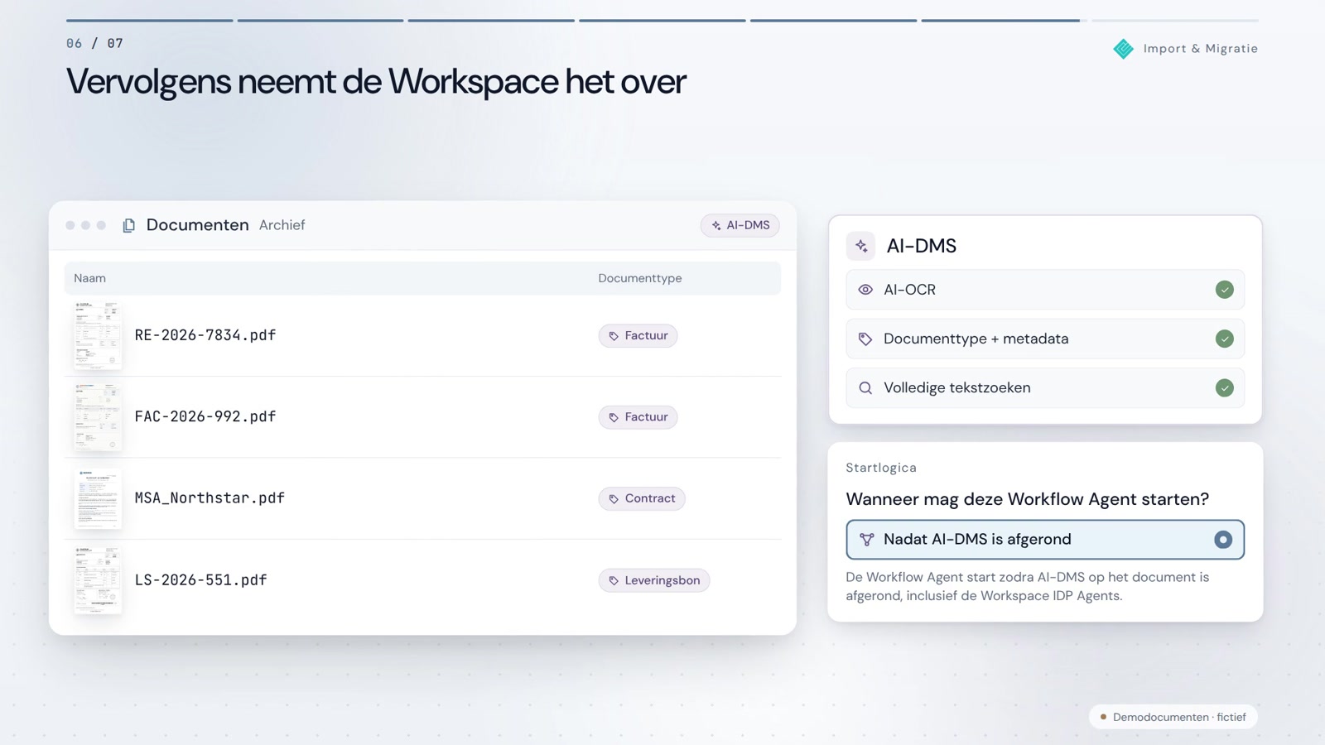
Task: Open thumbnail of LS-2026-551.pdf
Action: [x=98, y=580]
